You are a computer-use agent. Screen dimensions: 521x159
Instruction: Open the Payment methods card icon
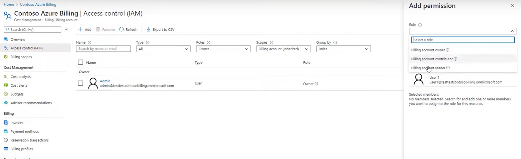6,131
